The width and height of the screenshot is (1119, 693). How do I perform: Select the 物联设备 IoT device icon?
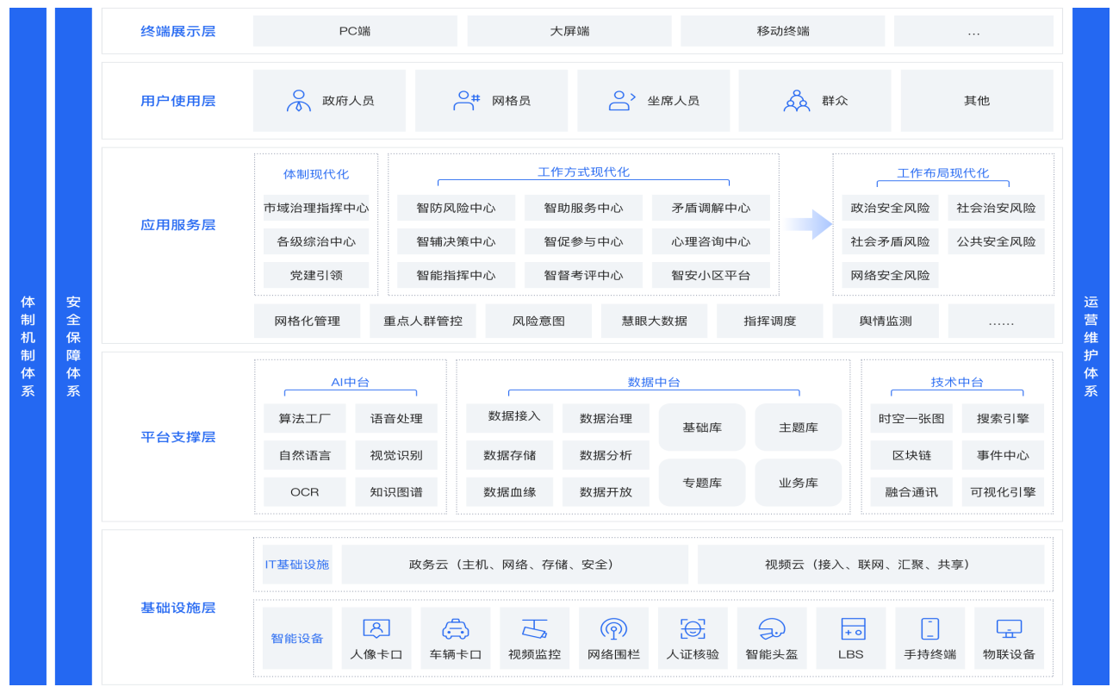click(1009, 627)
